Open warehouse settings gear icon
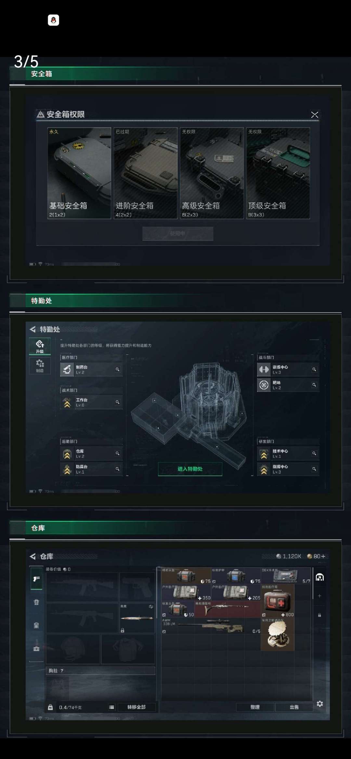The width and height of the screenshot is (351, 759). [320, 704]
